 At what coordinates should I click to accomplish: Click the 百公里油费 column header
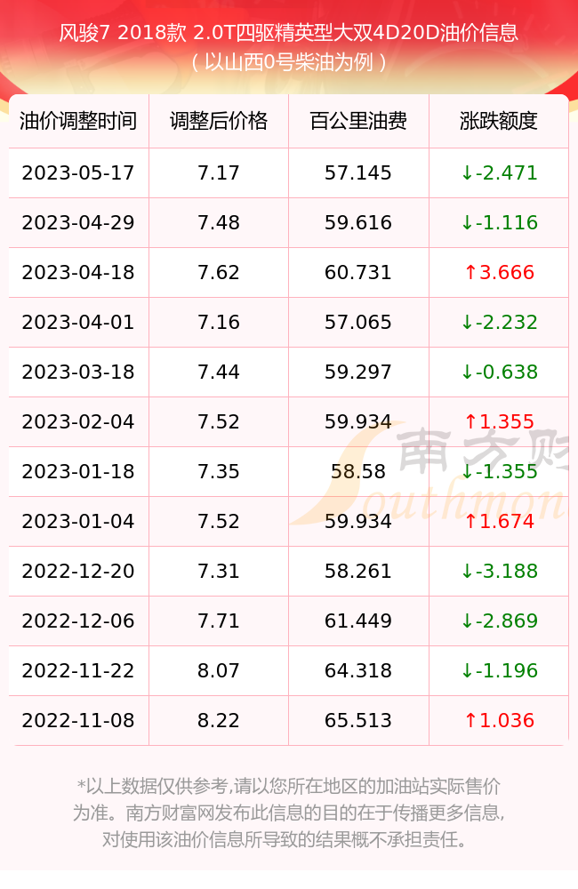coord(358,121)
